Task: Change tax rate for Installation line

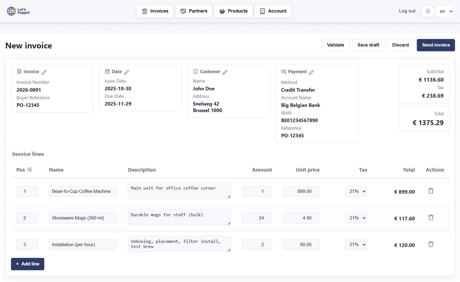Action: point(356,245)
